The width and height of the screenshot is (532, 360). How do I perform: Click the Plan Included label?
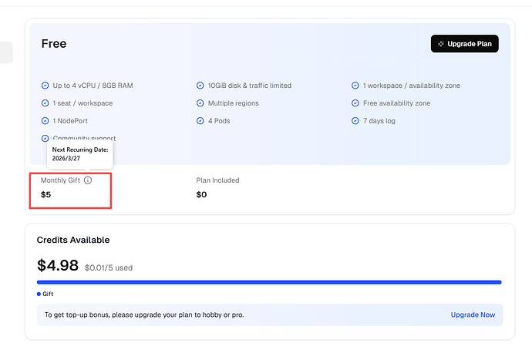(x=218, y=180)
